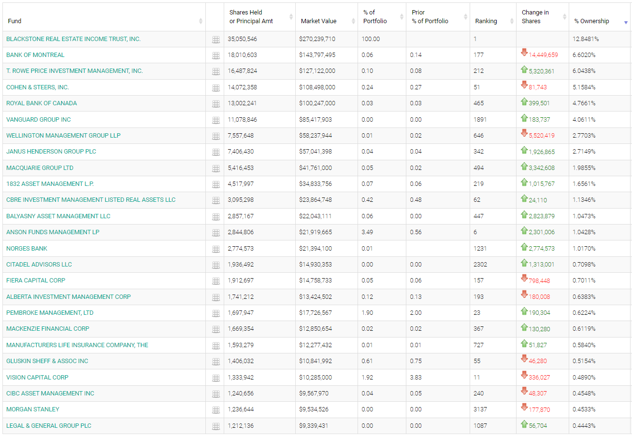Open 1832 Asset Management L.P. link
This screenshot has width=632, height=436.
tap(50, 184)
